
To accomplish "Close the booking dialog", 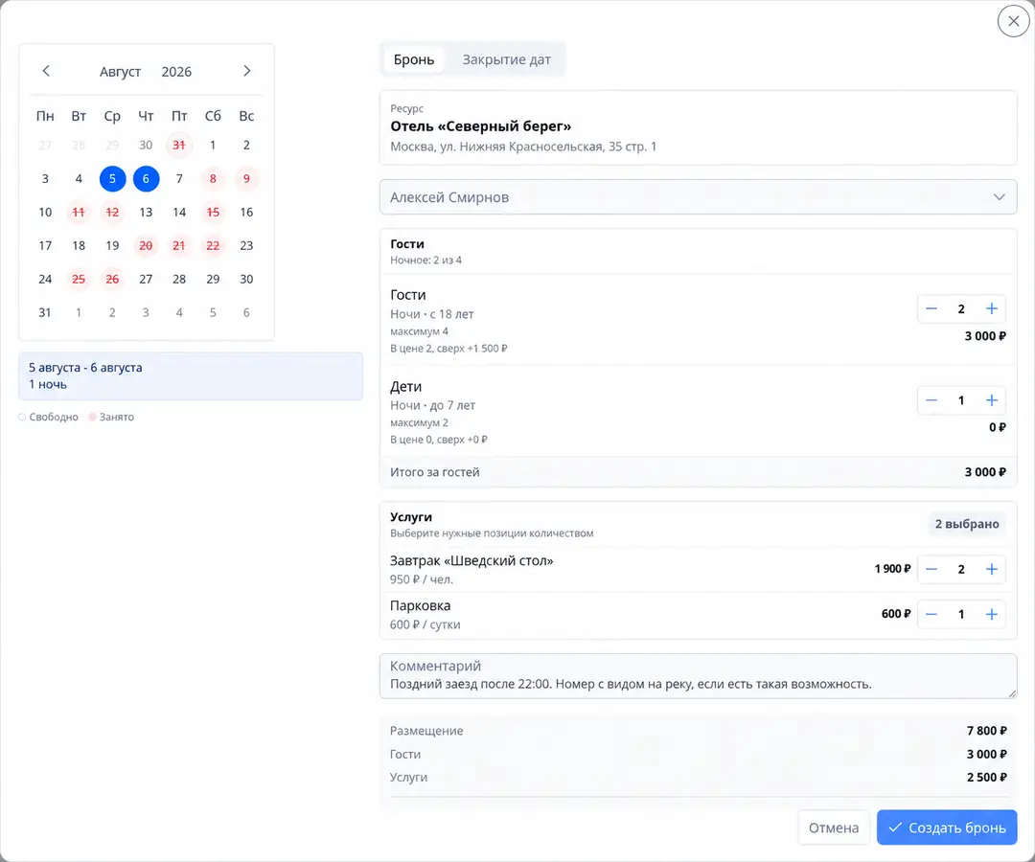I will (1013, 21).
